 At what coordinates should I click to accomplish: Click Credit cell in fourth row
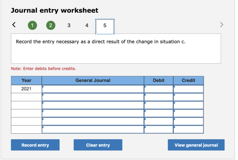[x=188, y=113]
